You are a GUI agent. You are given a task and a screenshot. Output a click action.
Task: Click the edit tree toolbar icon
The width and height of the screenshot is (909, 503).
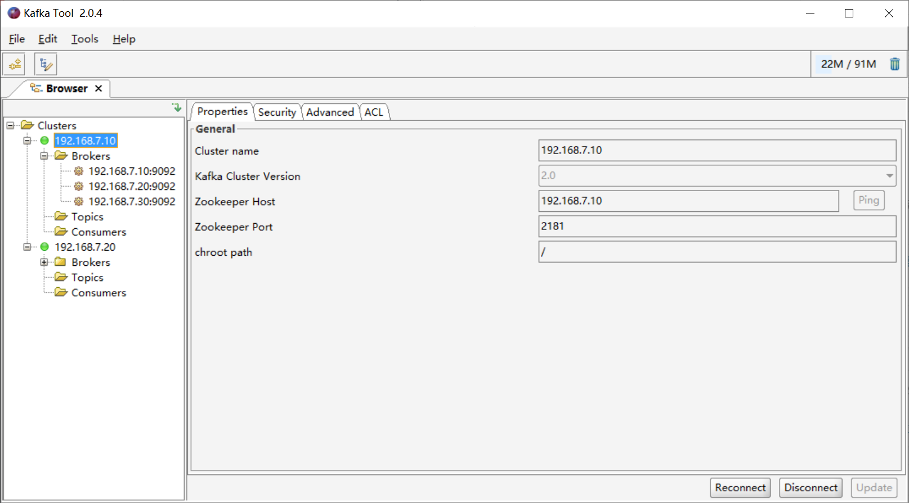(x=46, y=64)
